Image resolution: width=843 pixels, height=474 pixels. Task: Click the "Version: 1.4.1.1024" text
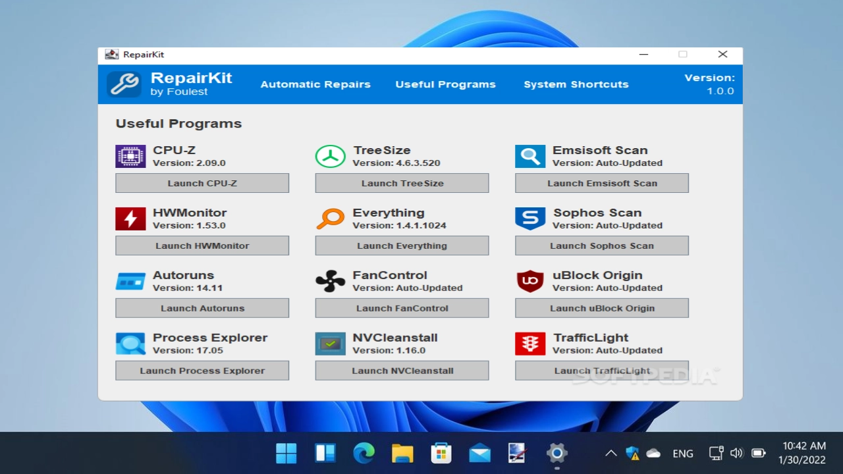[x=400, y=225]
